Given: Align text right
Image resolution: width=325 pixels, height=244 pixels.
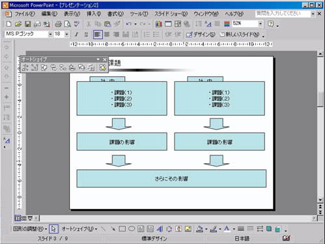Looking at the screenshot, I should click(x=116, y=34).
